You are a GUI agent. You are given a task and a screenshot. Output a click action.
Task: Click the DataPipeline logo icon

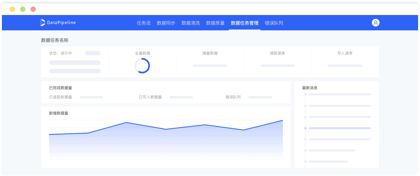pyautogui.click(x=43, y=23)
